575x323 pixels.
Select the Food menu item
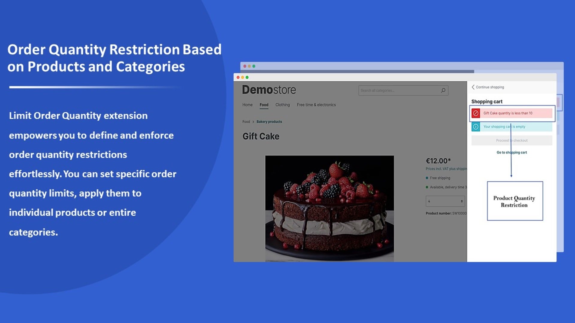pyautogui.click(x=264, y=105)
